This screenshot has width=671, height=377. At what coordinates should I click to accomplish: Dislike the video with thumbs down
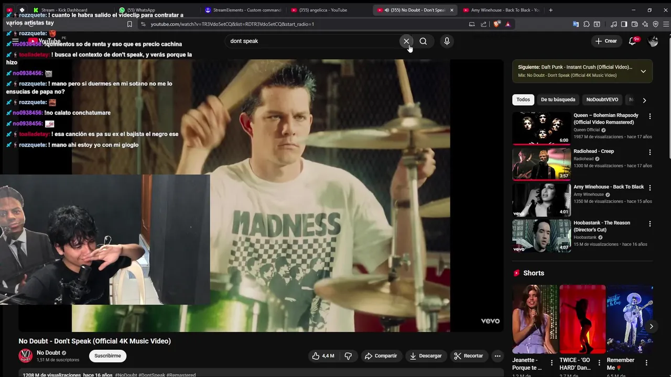pyautogui.click(x=348, y=356)
